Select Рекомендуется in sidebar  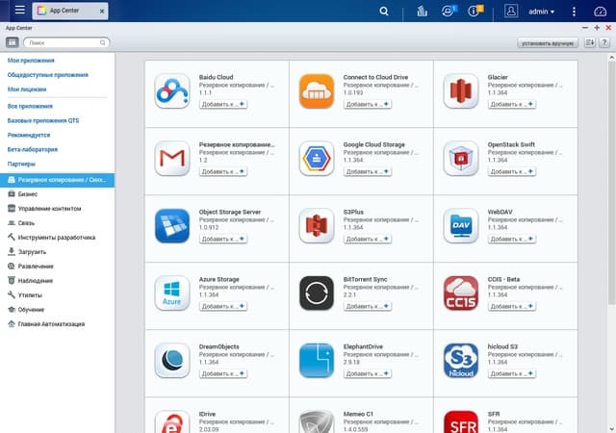pyautogui.click(x=29, y=135)
